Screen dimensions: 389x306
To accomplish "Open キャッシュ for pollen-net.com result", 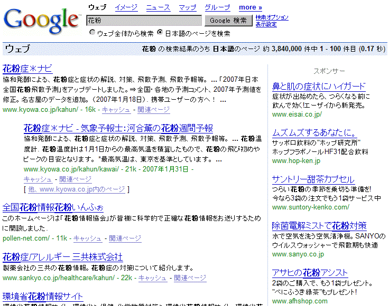I will (x=88, y=238).
